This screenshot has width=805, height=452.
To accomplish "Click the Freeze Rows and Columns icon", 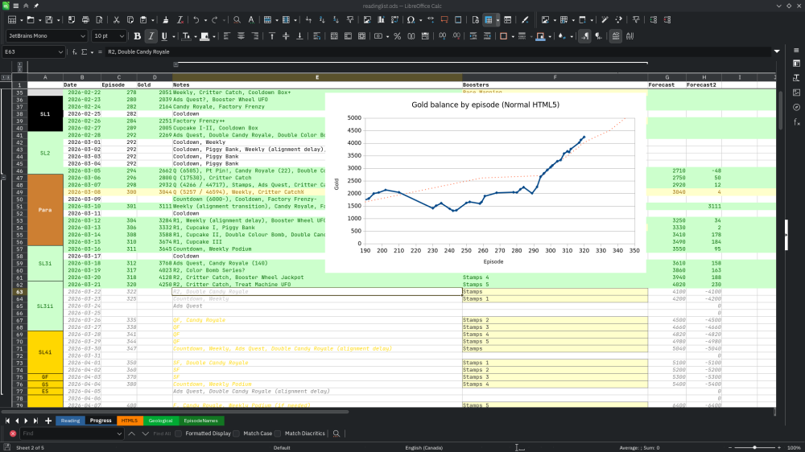I will [489, 20].
